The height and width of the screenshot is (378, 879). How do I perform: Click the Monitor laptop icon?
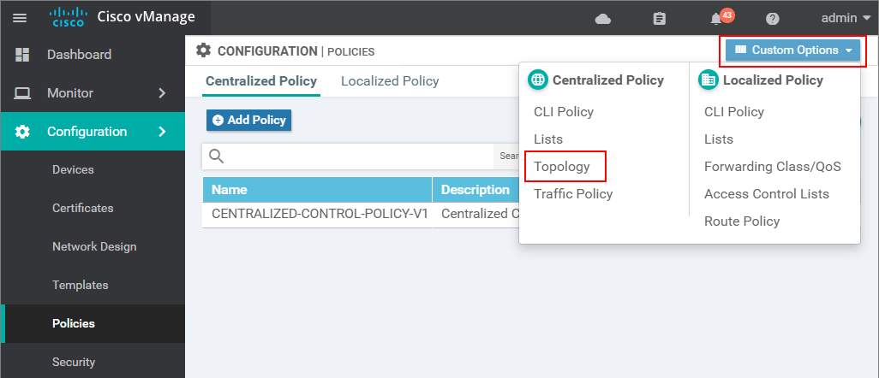pyautogui.click(x=22, y=93)
